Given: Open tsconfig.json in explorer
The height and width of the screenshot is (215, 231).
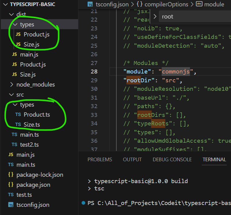Looking at the screenshot, I should (x=33, y=205).
